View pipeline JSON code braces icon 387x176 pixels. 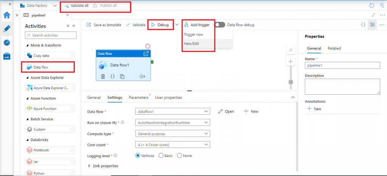363,25
